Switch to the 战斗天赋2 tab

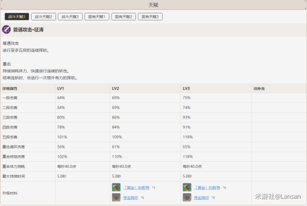(x=43, y=17)
